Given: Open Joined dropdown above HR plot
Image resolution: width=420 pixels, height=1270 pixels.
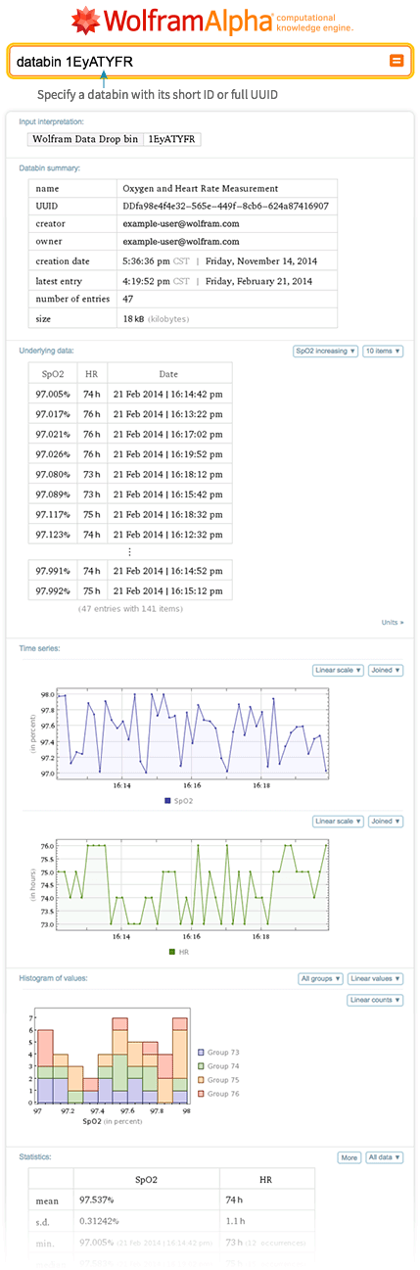Looking at the screenshot, I should 386,822.
